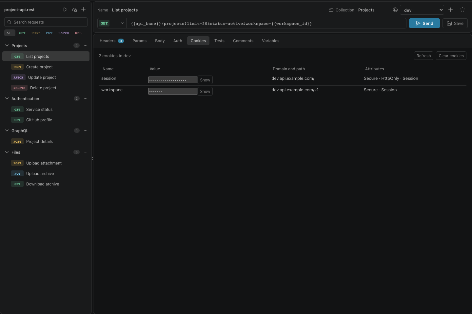Open the Auth tab
The width and height of the screenshot is (472, 314).
178,41
